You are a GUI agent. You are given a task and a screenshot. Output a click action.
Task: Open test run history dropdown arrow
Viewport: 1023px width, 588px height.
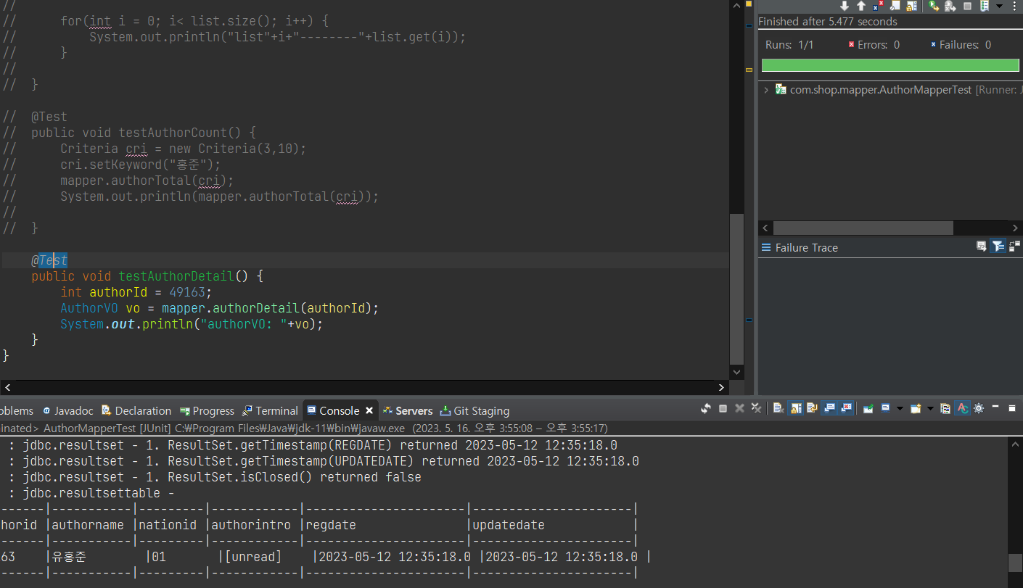pos(999,6)
